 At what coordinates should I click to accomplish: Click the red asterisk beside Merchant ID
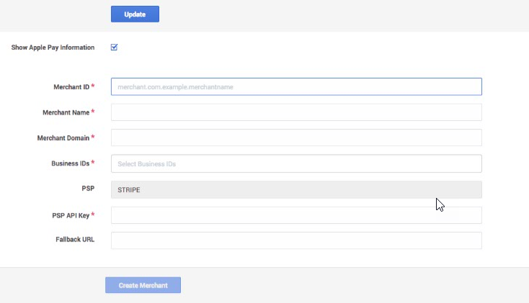(x=93, y=86)
